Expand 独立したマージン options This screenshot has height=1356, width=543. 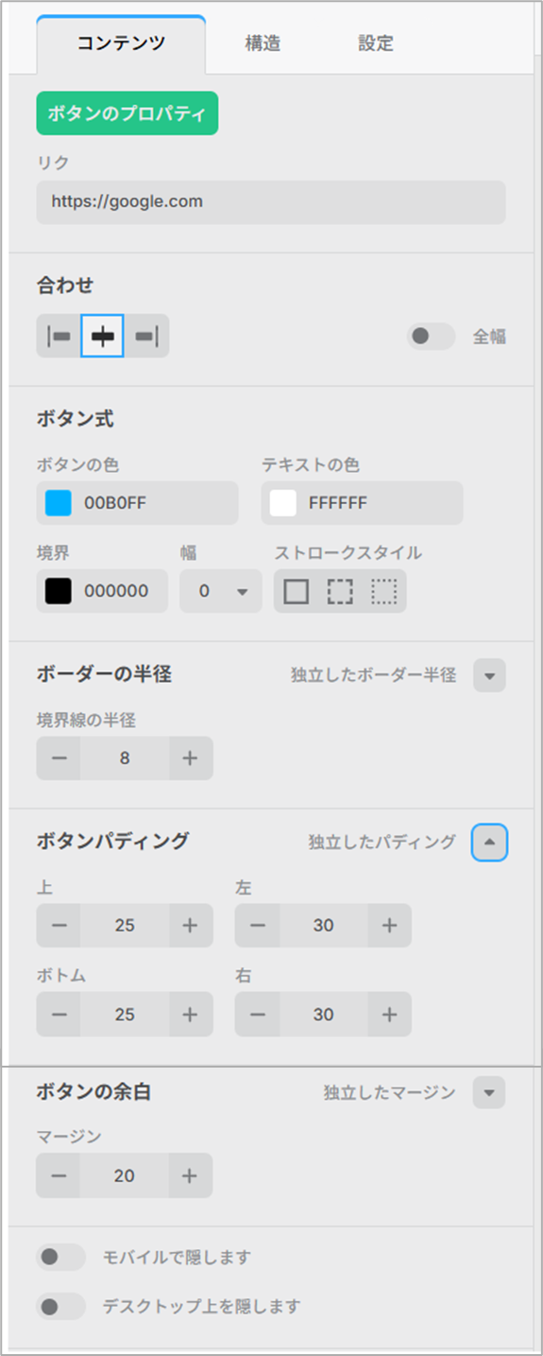pyautogui.click(x=489, y=1093)
